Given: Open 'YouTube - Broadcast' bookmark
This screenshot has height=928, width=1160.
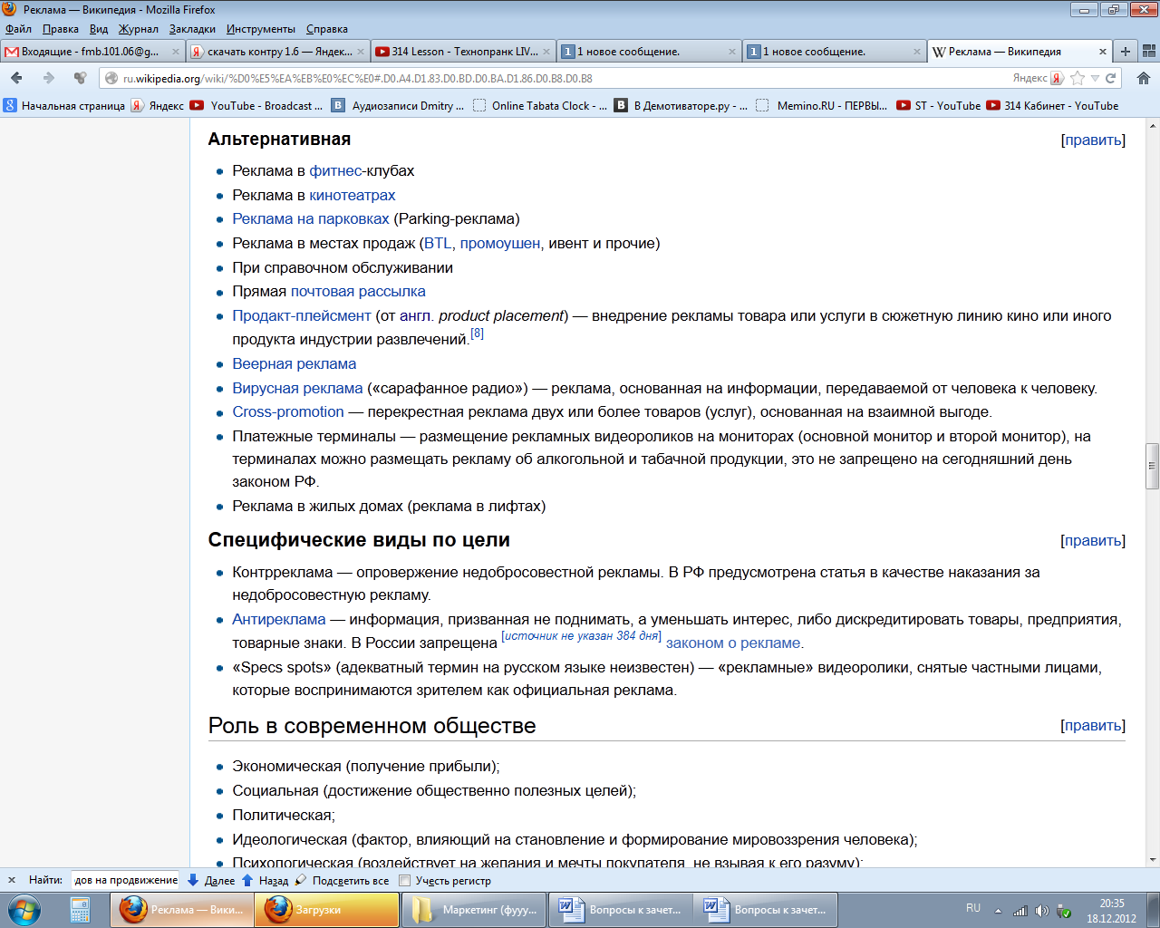Looking at the screenshot, I should point(256,106).
